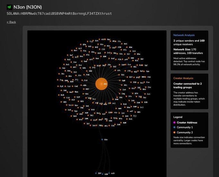Image resolution: width=219 pixels, height=177 pixels.
Task: Select the large central orange 2B3 node
Action: 102,84
